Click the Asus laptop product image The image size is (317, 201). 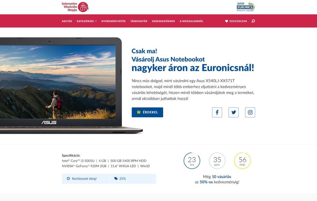(x=71, y=86)
